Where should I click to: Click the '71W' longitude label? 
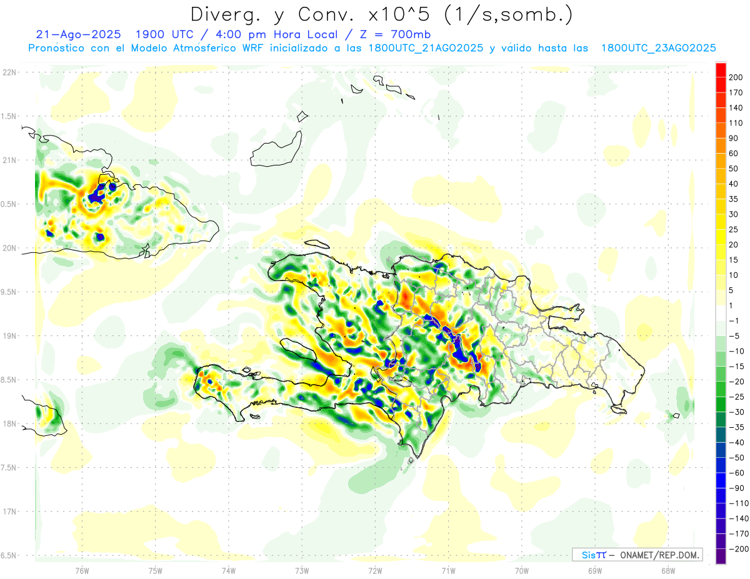point(448,570)
